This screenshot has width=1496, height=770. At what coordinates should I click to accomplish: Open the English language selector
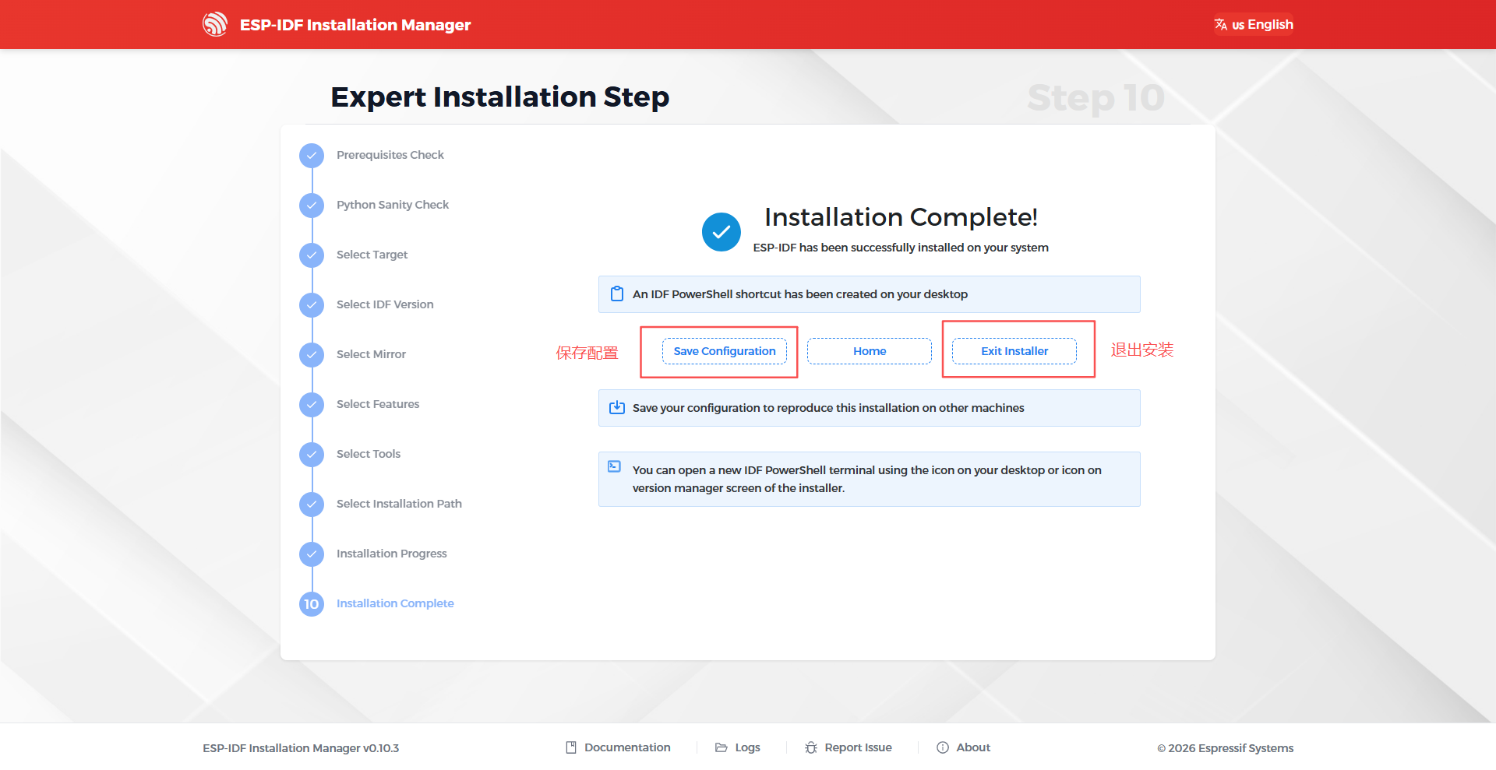(1254, 24)
